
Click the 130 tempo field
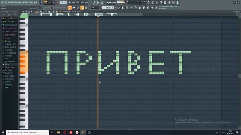pyautogui.click(x=63, y=3)
